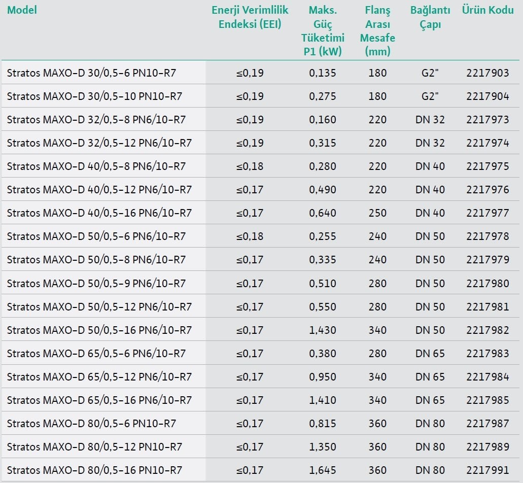This screenshot has height=483, width=523.
Task: Click the Maks. Güç Tüketimi P1 (kW) header
Action: tap(323, 30)
